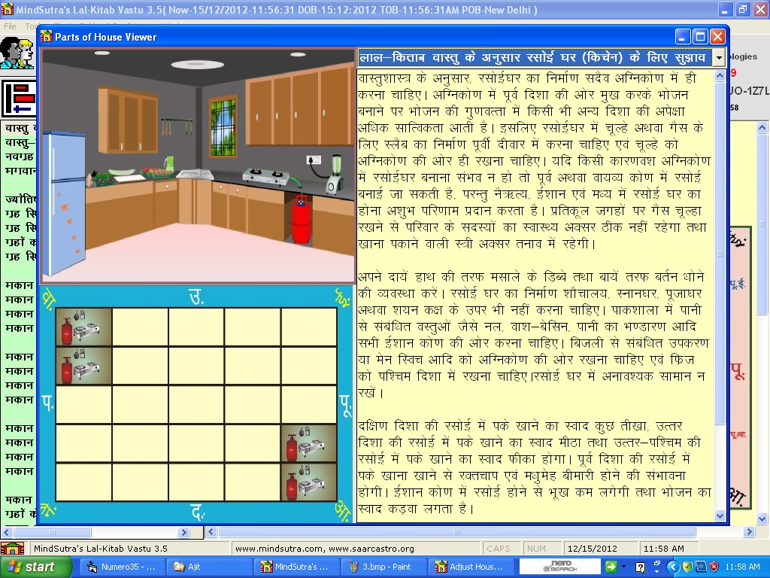Click the two-people toolbar icon
Viewport: 770px width, 578px height.
click(17, 53)
